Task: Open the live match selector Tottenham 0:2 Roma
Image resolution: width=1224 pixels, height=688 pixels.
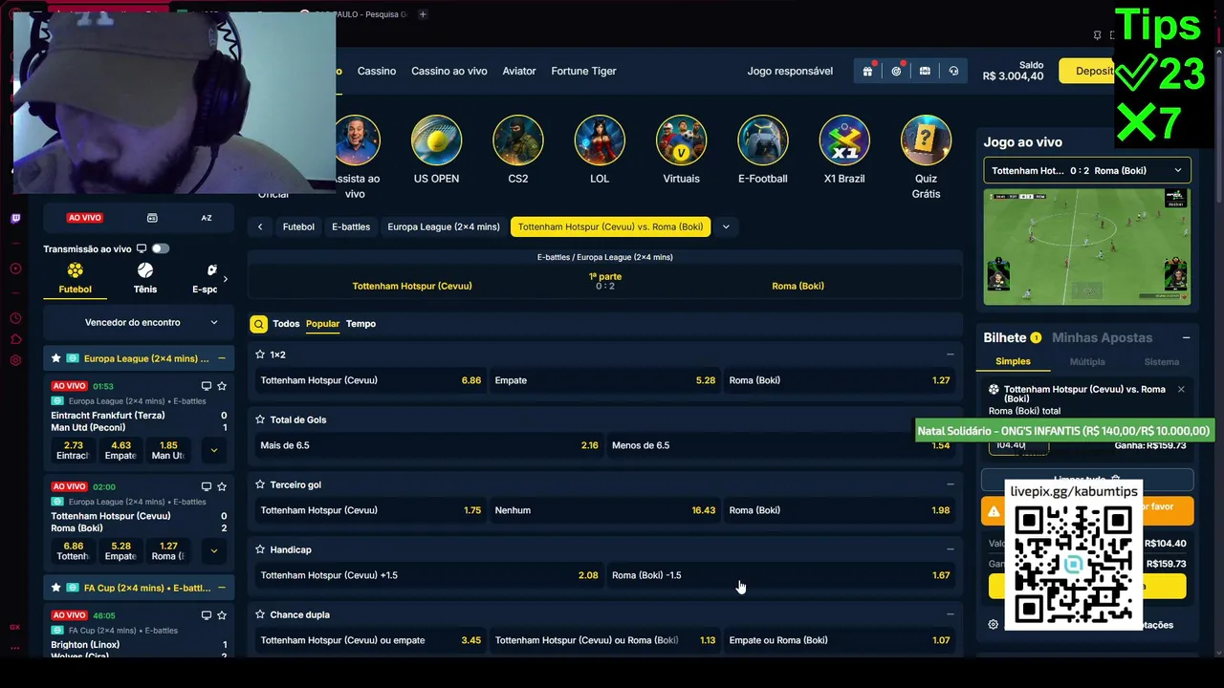Action: [1087, 170]
